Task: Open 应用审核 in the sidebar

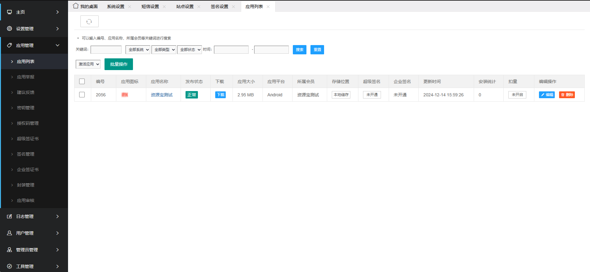Action: (34, 200)
